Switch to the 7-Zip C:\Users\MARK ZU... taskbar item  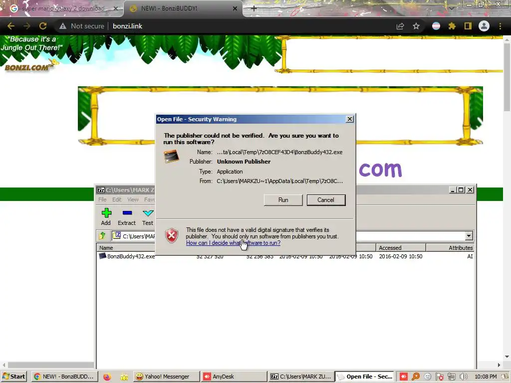pos(302,377)
